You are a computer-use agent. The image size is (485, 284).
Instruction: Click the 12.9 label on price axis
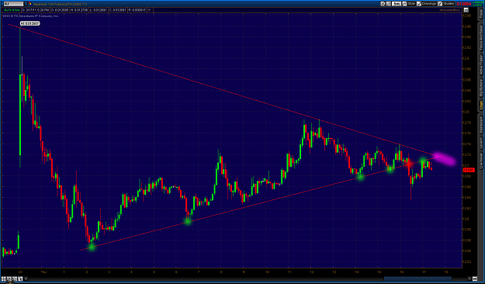click(466, 58)
